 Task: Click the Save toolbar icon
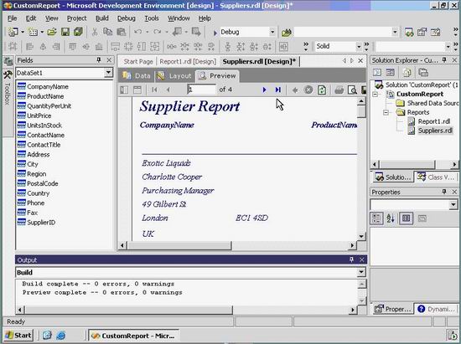tap(65, 32)
